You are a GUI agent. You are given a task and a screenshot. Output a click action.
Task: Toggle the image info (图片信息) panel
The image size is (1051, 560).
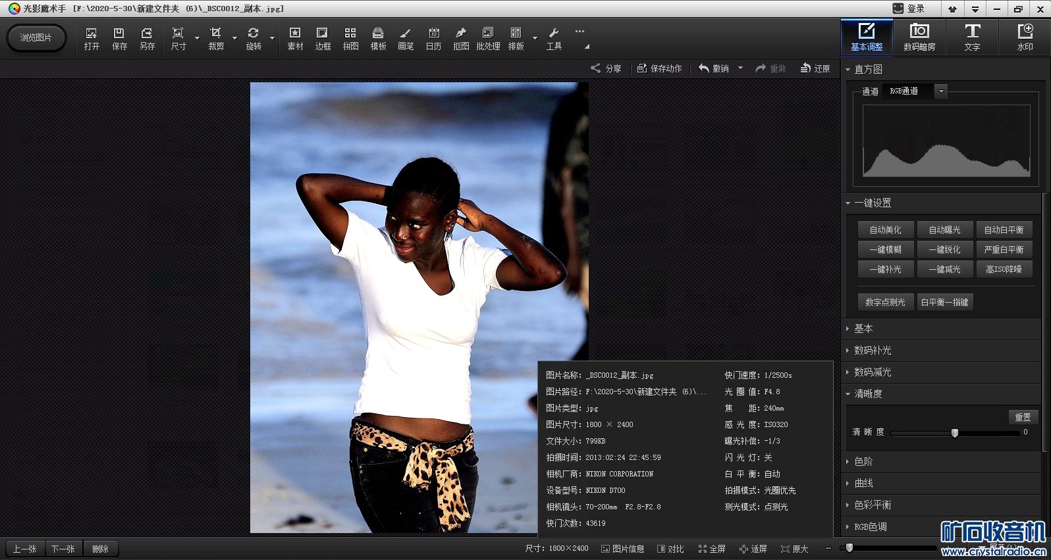pos(622,549)
